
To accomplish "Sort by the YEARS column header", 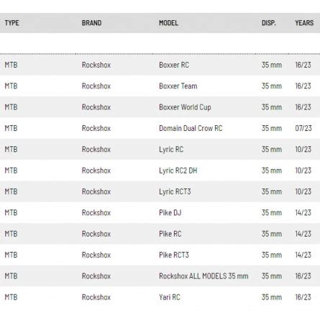I will [x=304, y=23].
